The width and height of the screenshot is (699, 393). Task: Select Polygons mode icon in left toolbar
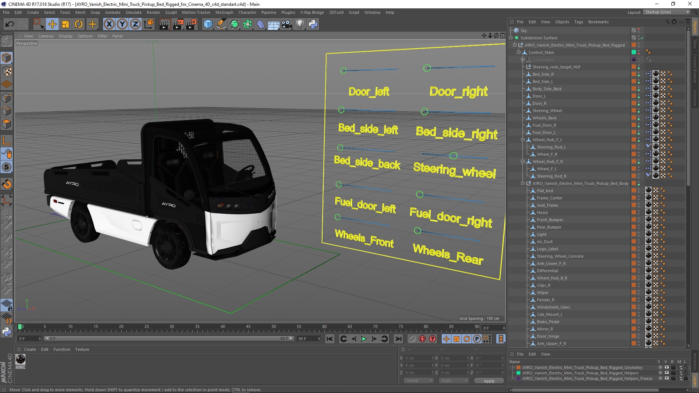tap(7, 124)
